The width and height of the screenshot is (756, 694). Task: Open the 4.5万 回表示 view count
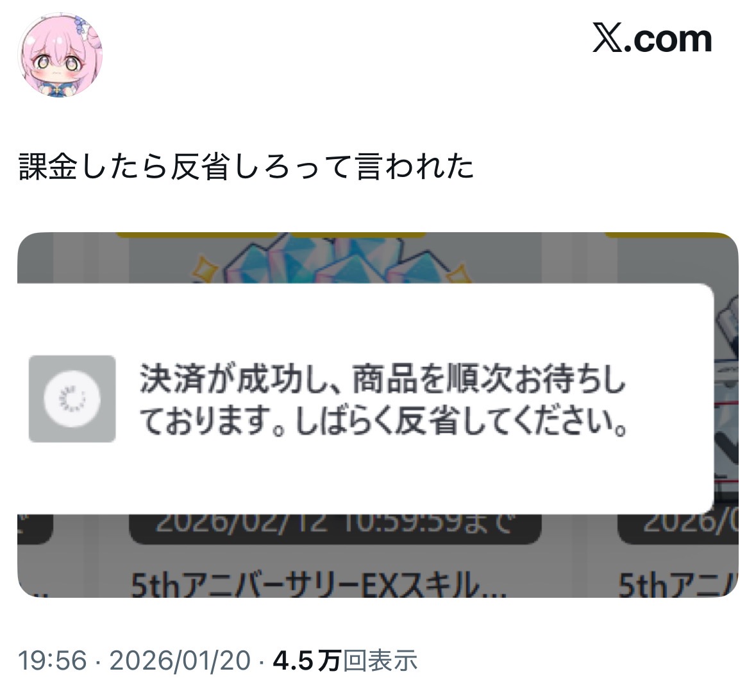[345, 660]
